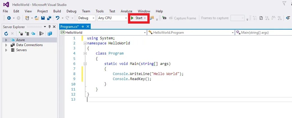Image resolution: width=292 pixels, height=118 pixels.
Task: Undo the last edit
Action: [58, 18]
